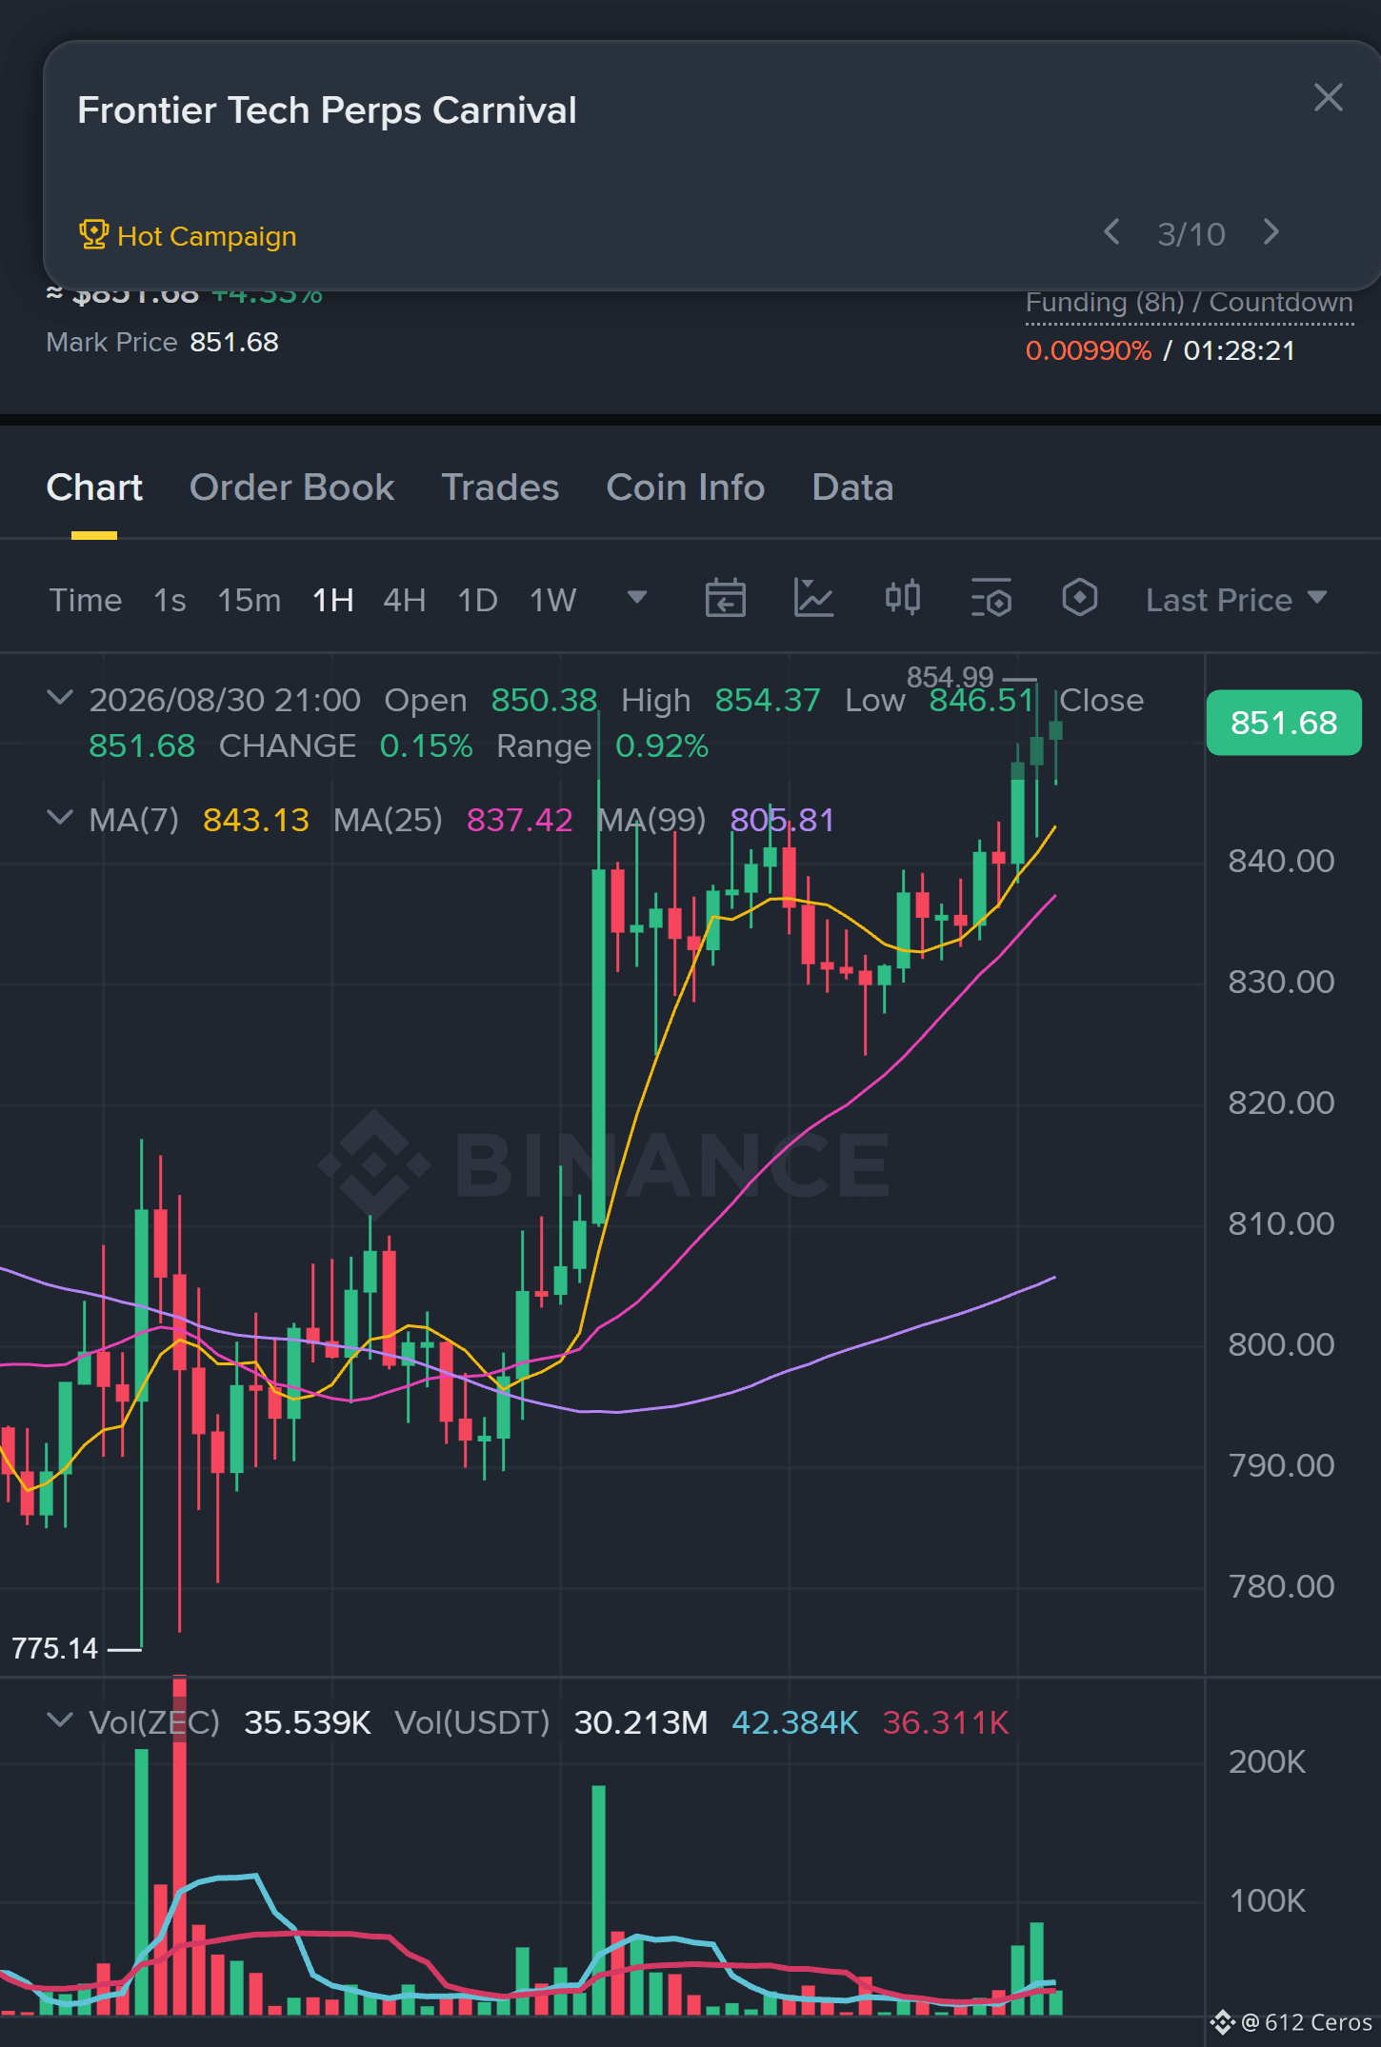
Task: Click the volume MA value 42.384K
Action: click(795, 1722)
